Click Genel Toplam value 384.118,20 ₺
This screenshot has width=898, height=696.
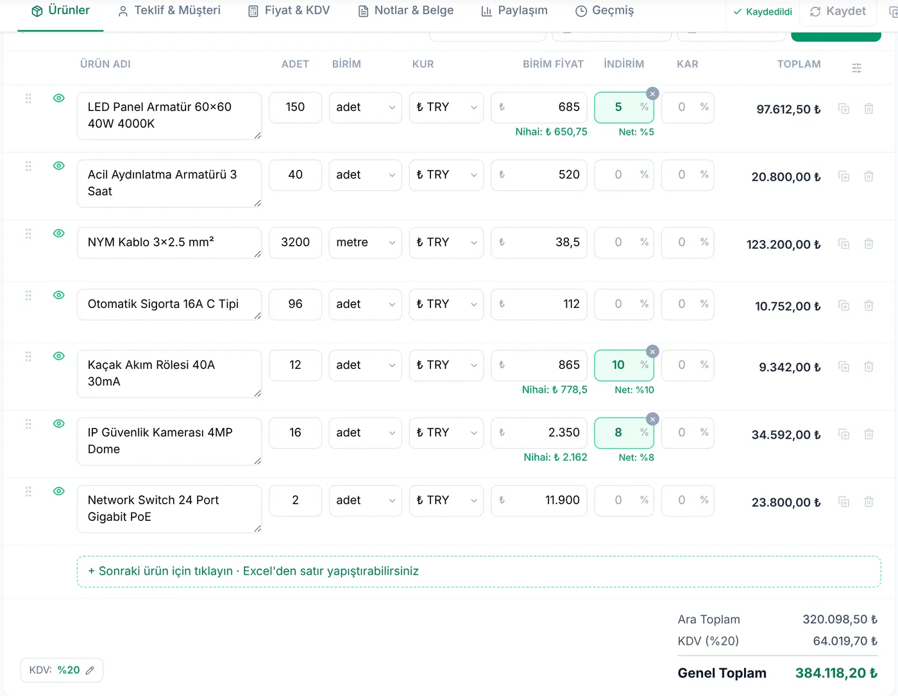pyautogui.click(x=836, y=674)
